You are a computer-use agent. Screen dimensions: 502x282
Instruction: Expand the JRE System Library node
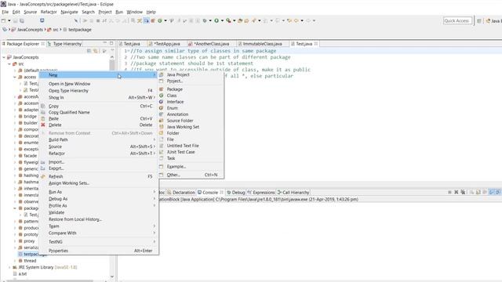click(x=9, y=267)
